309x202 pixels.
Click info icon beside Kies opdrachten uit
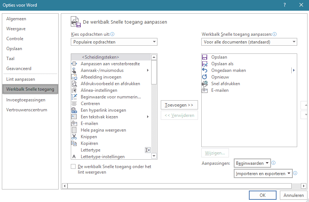pyautogui.click(x=112, y=34)
